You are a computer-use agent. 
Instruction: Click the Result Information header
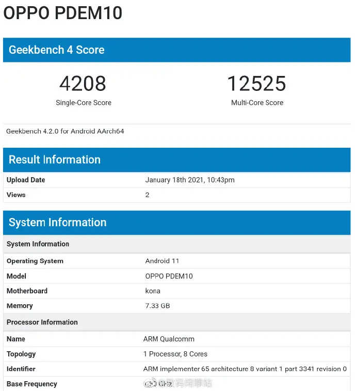point(176,160)
